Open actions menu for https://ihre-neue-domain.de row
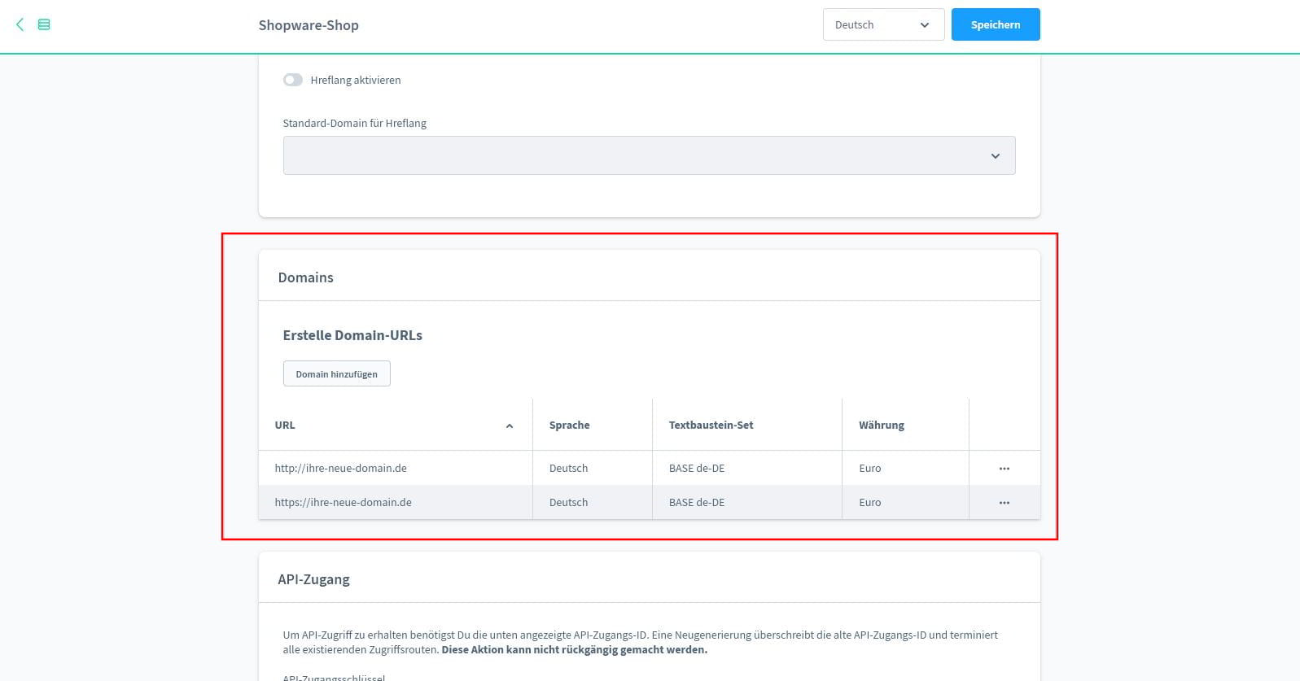 coord(1004,503)
